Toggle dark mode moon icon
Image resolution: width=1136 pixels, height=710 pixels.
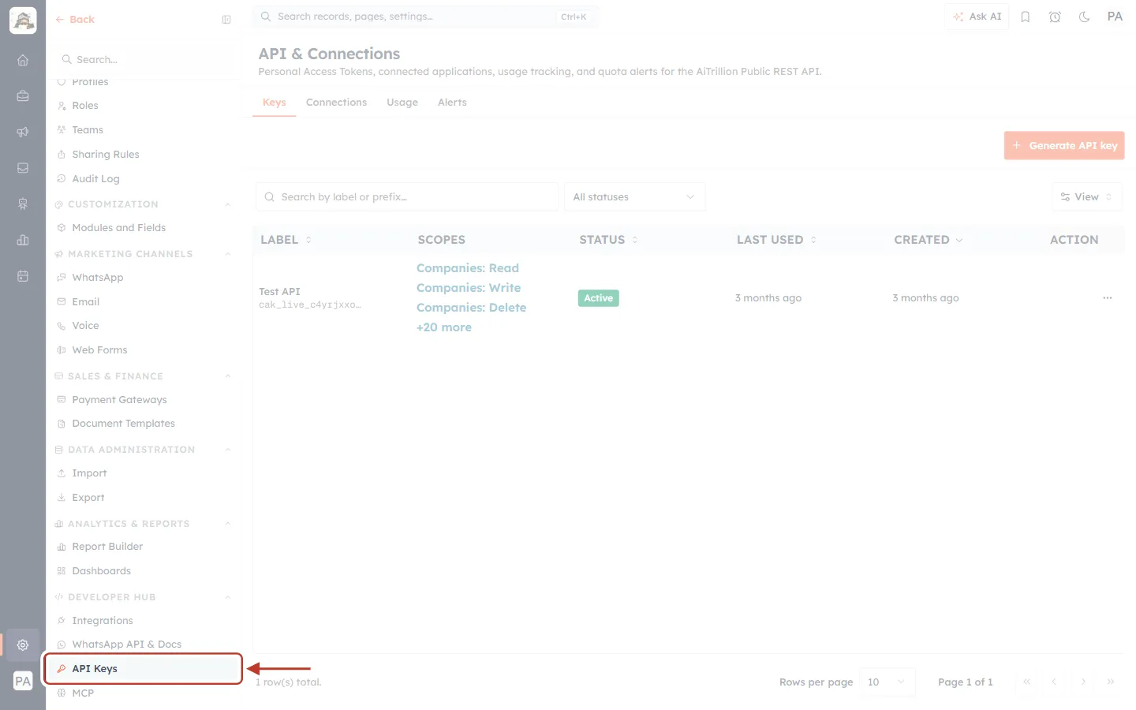(1085, 17)
